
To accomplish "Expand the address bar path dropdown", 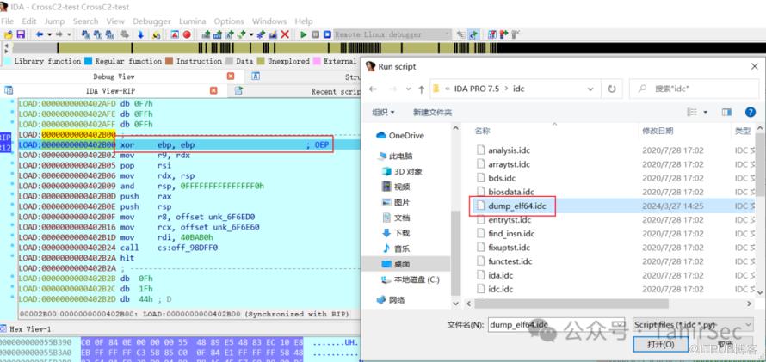I will [x=590, y=89].
